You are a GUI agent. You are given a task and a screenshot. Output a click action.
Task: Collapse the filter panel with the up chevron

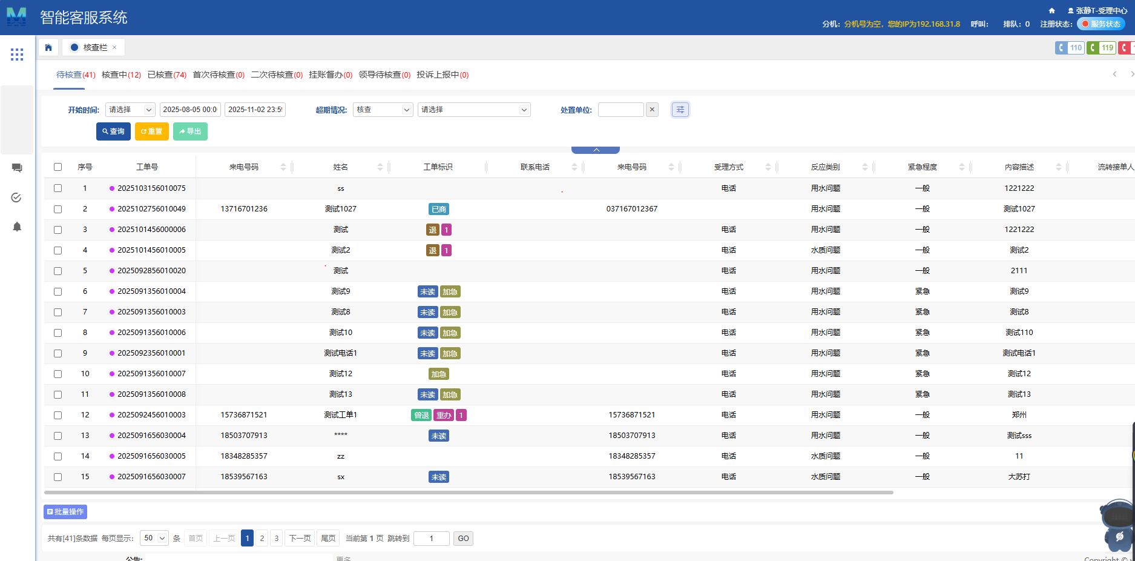click(x=596, y=150)
